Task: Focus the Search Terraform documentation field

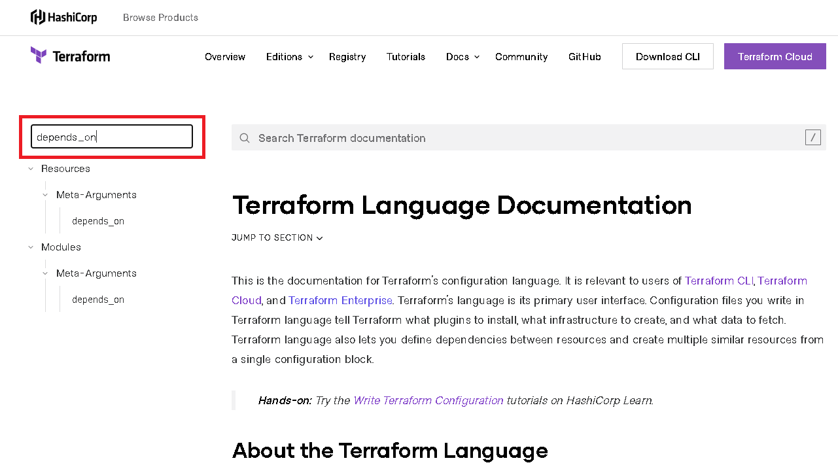Action: 529,138
